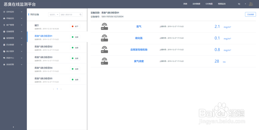Click the 断开 status button for 展厅

click(x=75, y=26)
